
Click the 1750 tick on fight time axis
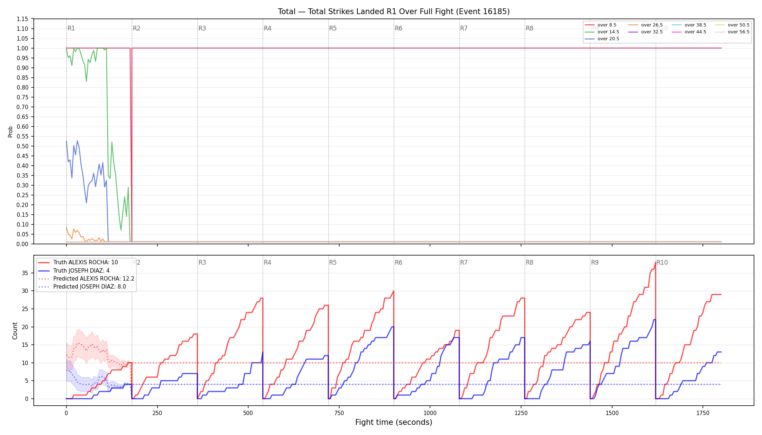point(703,413)
